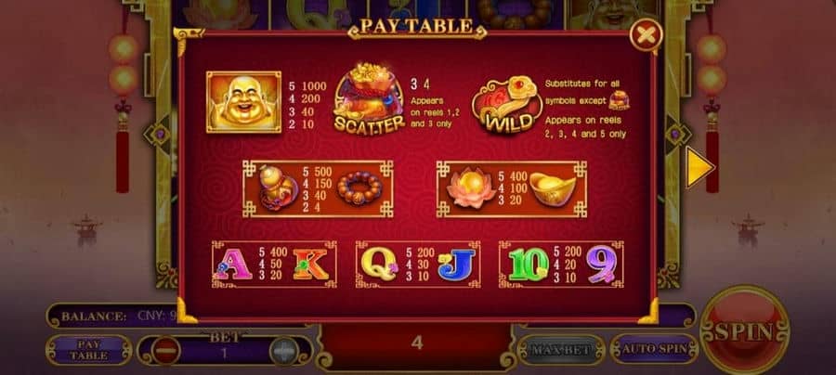This screenshot has width=836, height=375.
Task: Select the golden gourd symbol
Action: pos(278,187)
